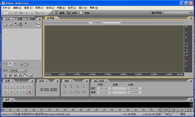Select the lasso selection tool

click(16, 13)
